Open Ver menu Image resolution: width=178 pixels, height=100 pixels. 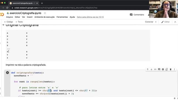(23, 17)
